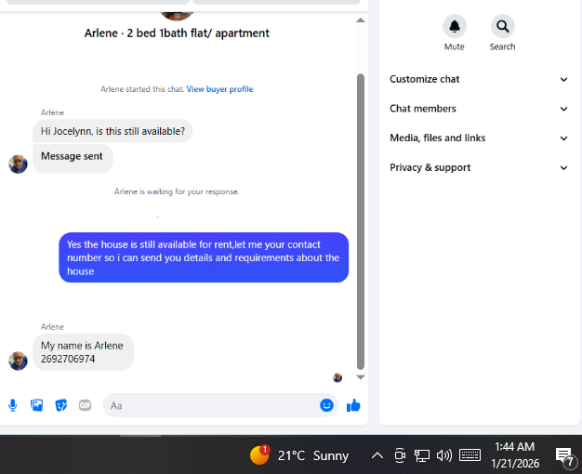
Task: Mute this conversation with the bell icon
Action: tap(455, 26)
